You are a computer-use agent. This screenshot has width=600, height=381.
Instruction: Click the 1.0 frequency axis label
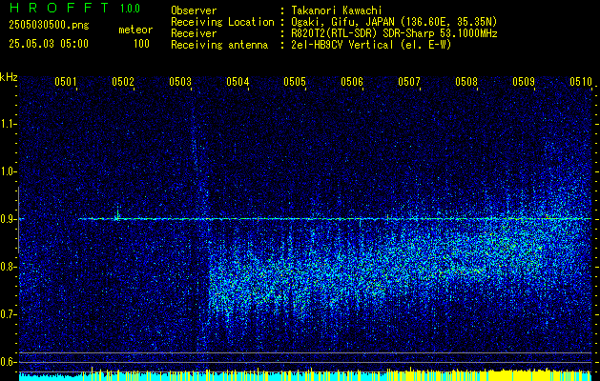(8, 171)
